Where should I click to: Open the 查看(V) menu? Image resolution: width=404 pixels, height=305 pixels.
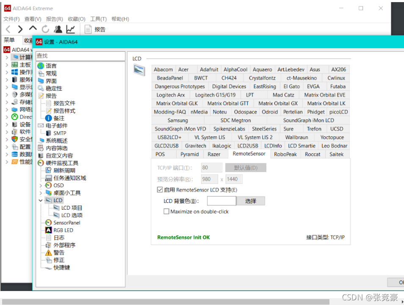tap(33, 19)
